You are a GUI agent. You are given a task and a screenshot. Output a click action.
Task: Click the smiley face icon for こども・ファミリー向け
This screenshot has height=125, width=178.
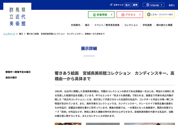[x=149, y=15]
